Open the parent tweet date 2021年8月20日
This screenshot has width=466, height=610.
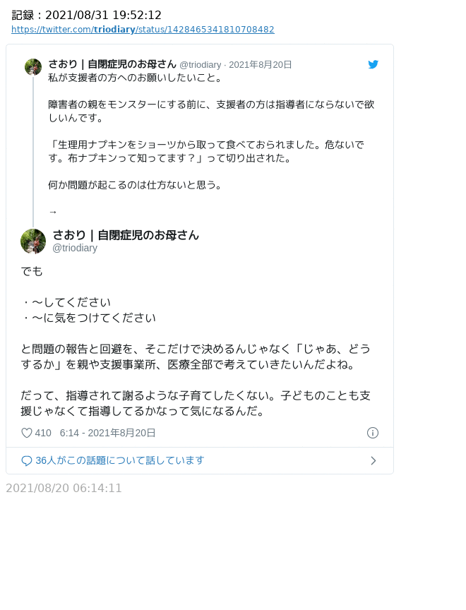260,65
